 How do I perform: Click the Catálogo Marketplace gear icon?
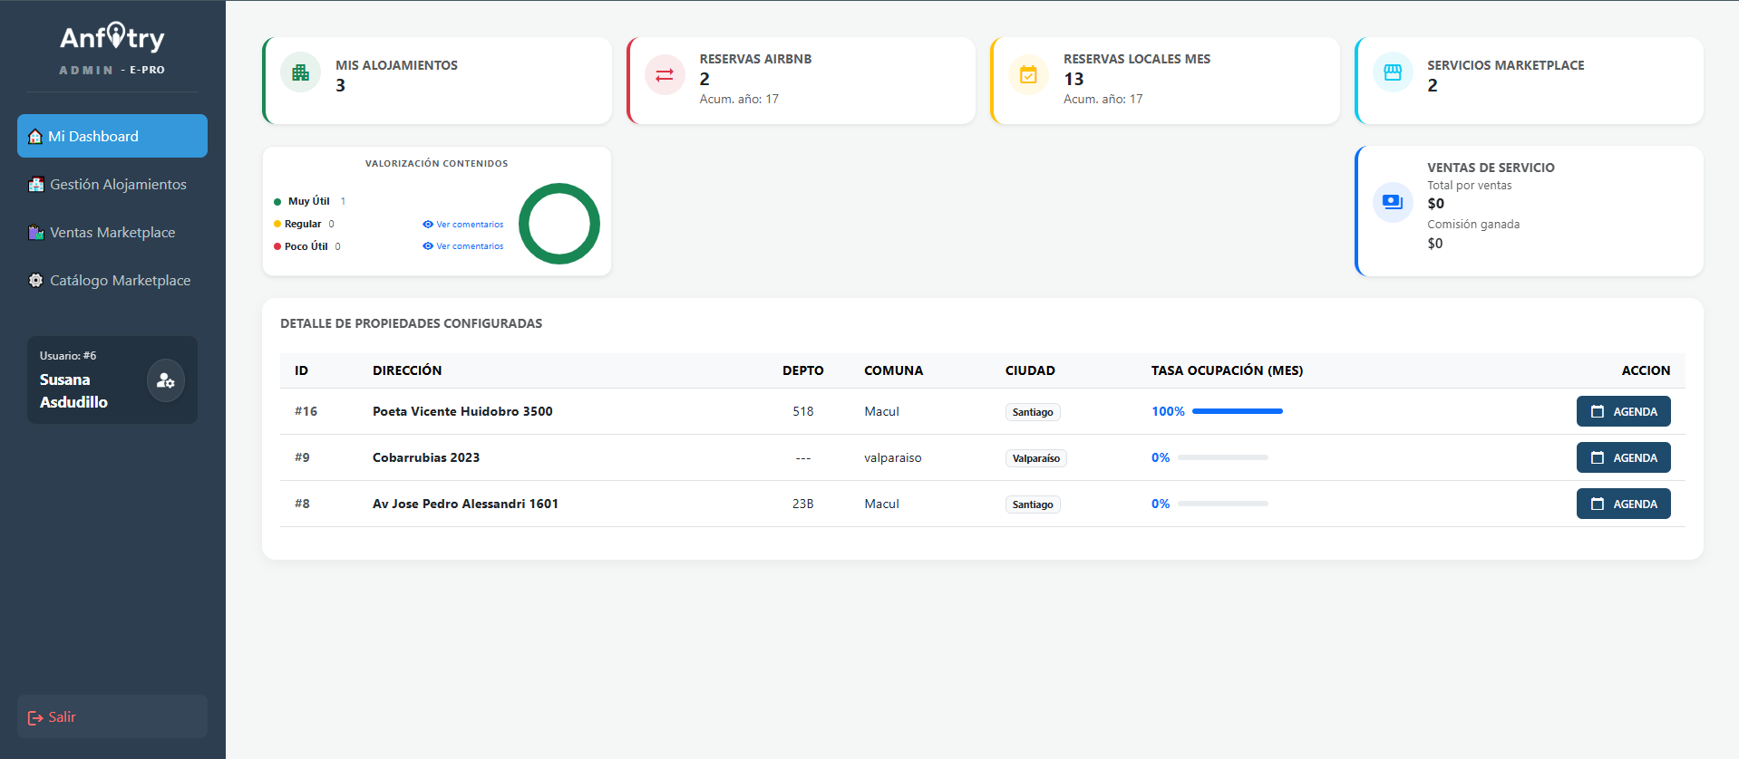point(36,281)
